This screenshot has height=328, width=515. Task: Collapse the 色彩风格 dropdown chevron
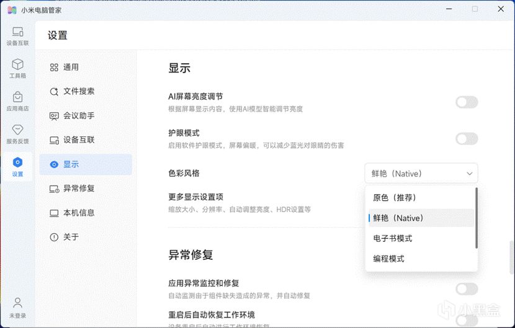click(x=470, y=174)
